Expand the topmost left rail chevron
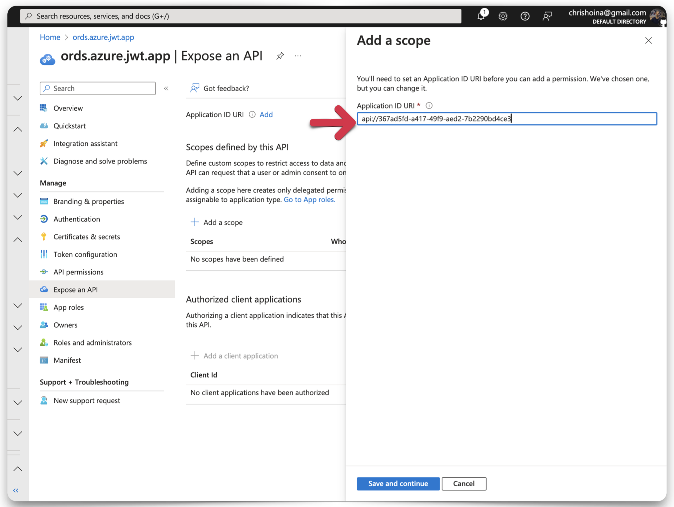The width and height of the screenshot is (674, 507). (x=18, y=98)
